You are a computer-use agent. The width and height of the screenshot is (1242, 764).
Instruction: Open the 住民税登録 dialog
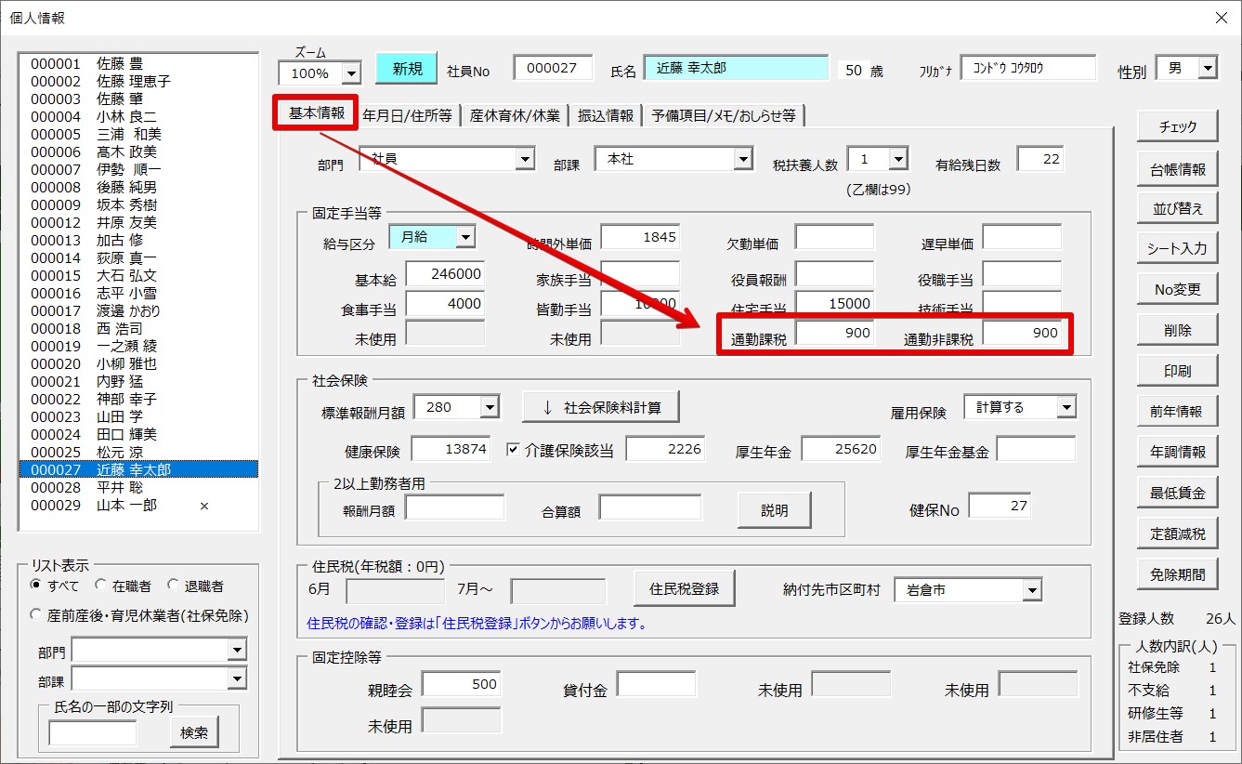click(x=684, y=589)
